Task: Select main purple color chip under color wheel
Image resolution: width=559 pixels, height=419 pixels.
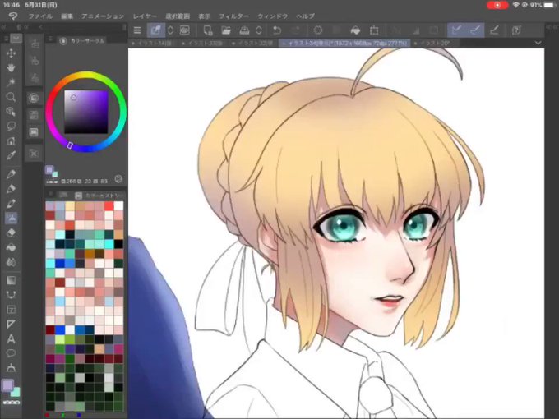Action: [x=49, y=169]
